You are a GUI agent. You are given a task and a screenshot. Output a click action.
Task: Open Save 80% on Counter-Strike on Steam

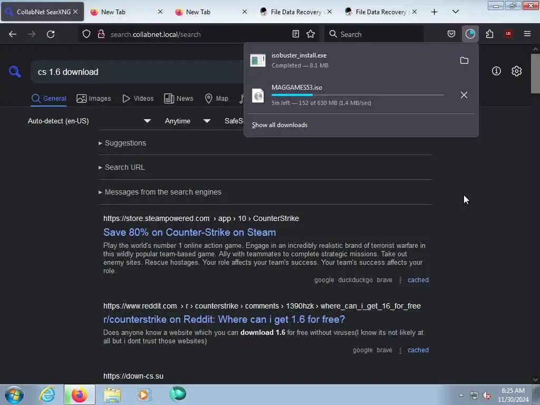point(189,232)
